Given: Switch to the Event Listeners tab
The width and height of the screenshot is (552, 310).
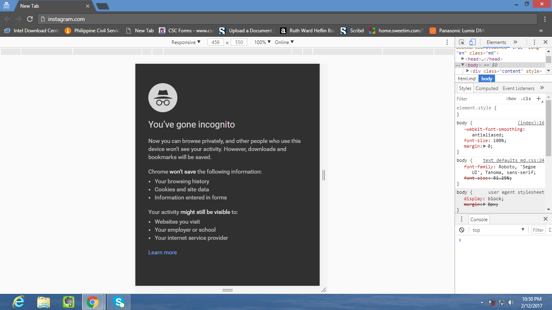Looking at the screenshot, I should tap(518, 88).
